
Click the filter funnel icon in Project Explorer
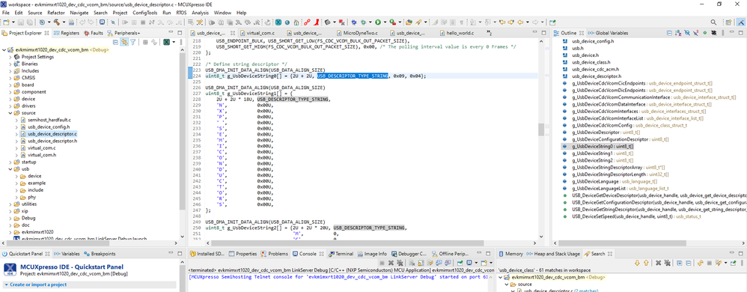133,42
